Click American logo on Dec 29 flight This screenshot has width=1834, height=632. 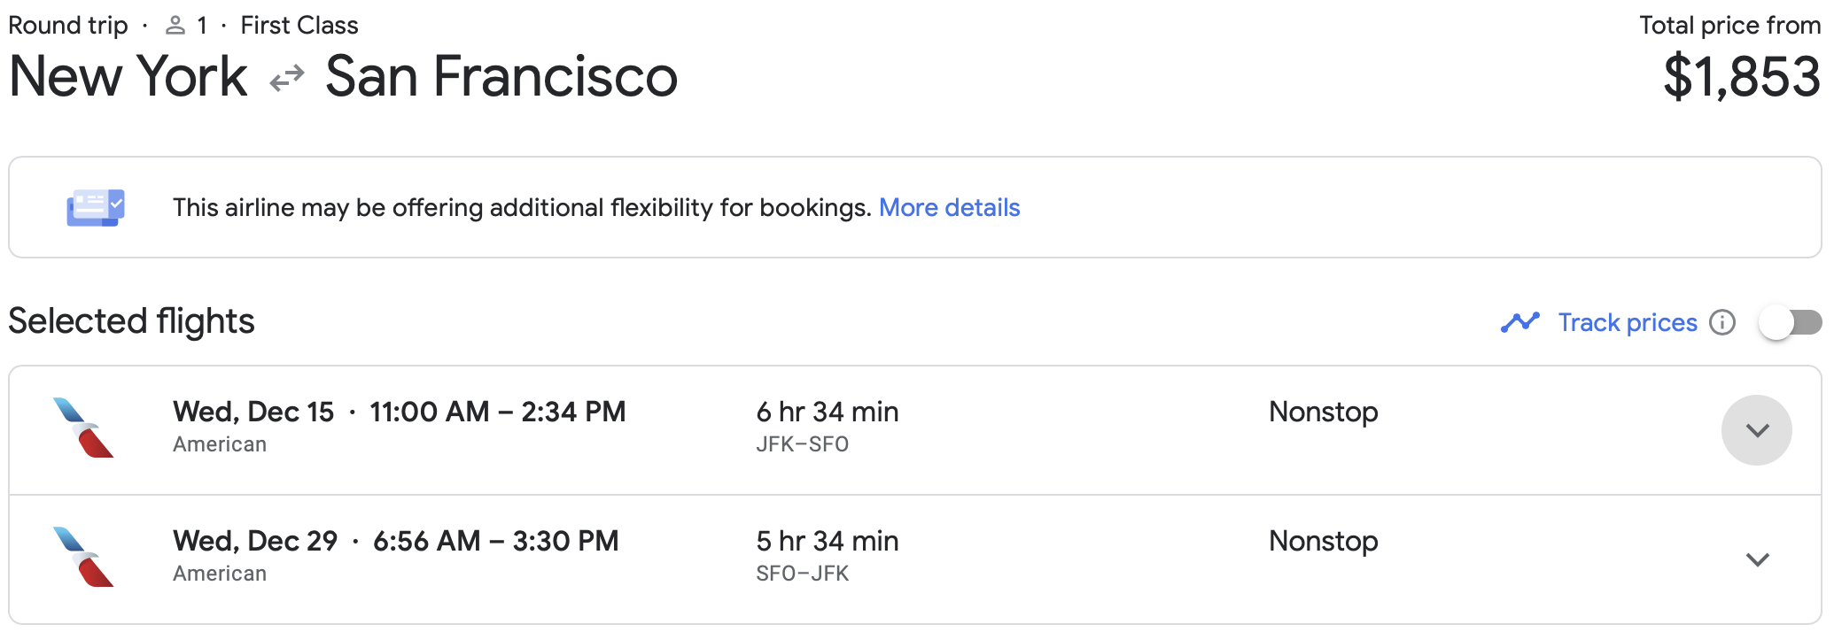[83, 557]
